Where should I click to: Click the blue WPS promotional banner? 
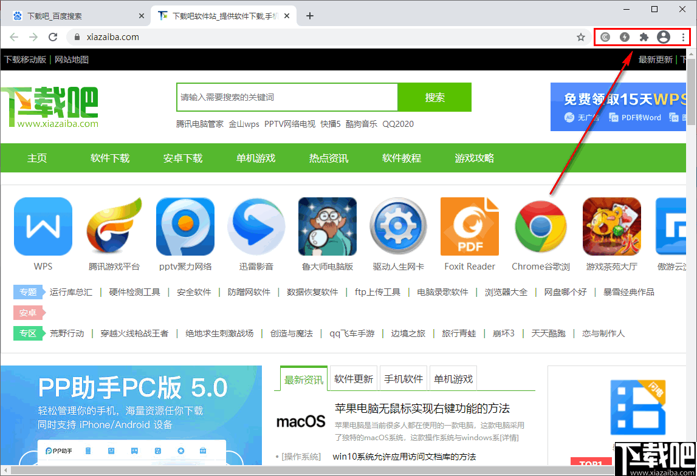tap(620, 107)
